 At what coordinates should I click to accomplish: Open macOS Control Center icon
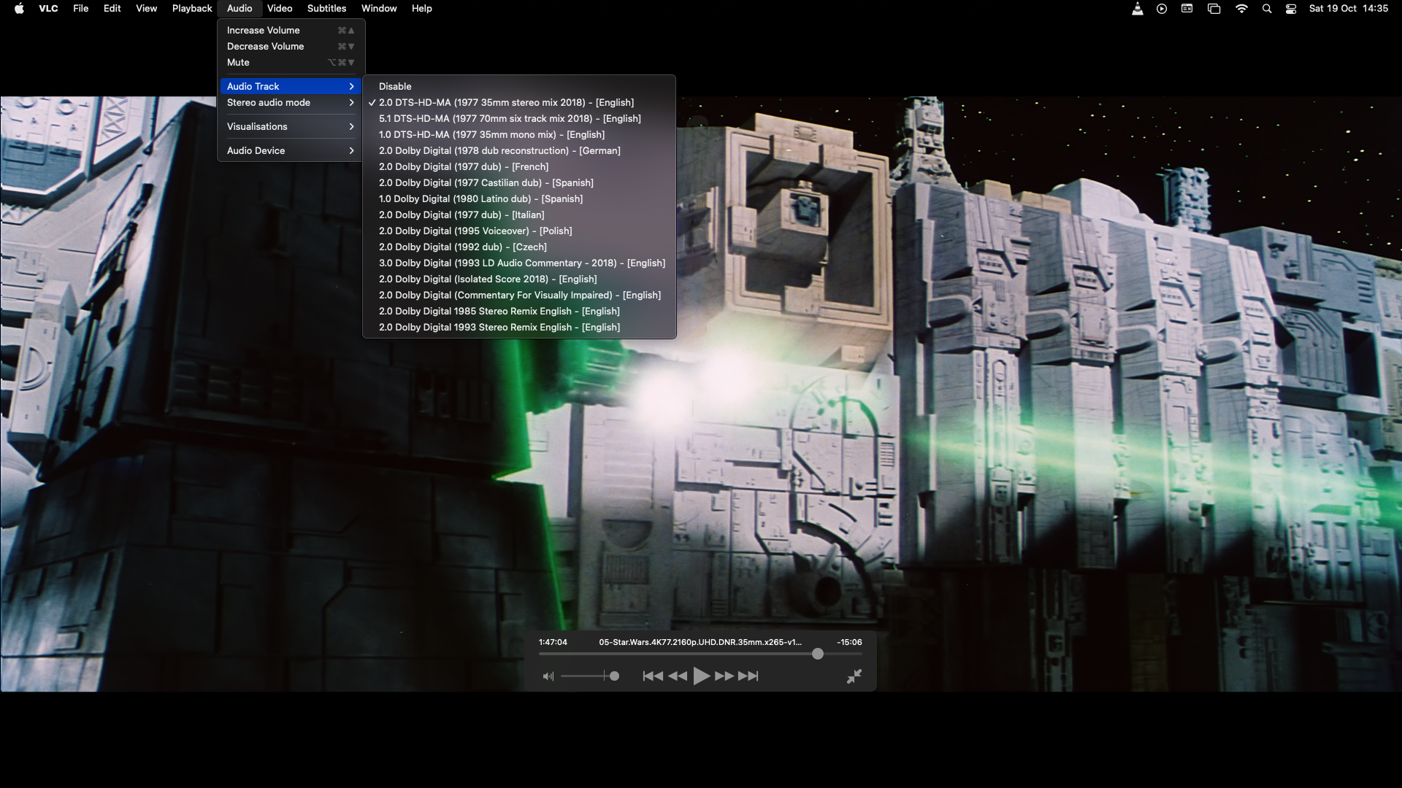(x=1291, y=9)
